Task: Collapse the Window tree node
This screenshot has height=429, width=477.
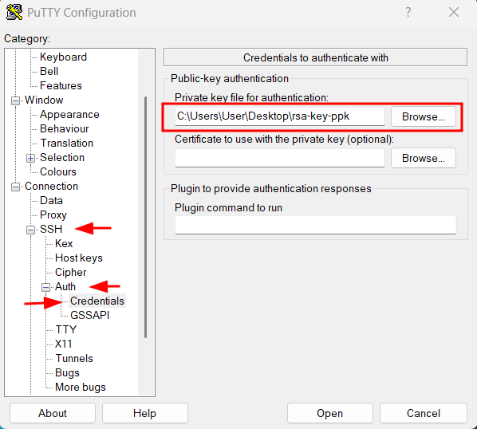Action: (15, 100)
